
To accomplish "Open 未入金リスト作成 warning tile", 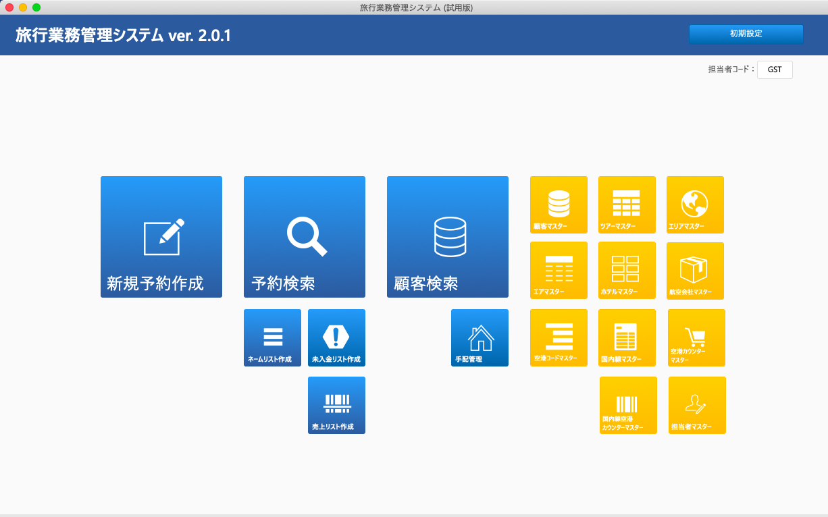I will pyautogui.click(x=336, y=337).
